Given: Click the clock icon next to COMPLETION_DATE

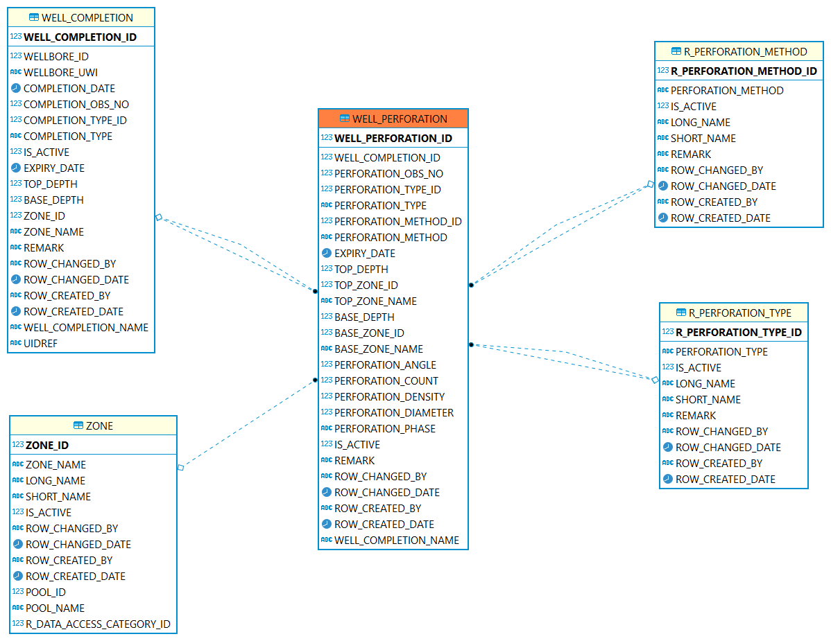Looking at the screenshot, I should click(16, 88).
